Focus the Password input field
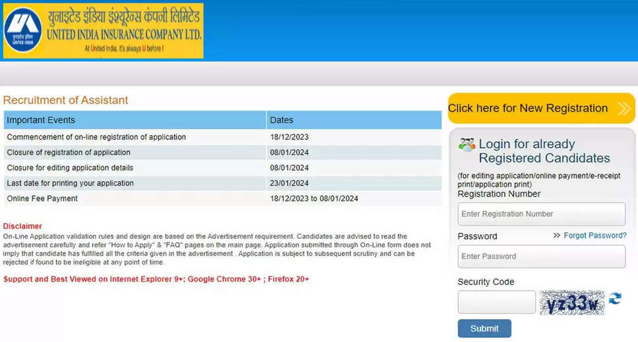Screen dimensions: 638x342 [541, 256]
